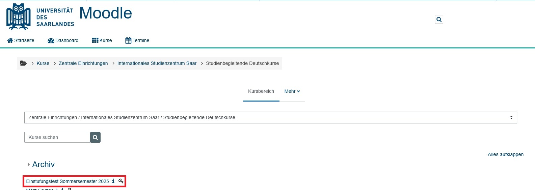Click Kurse in the breadcrumb
The width and height of the screenshot is (535, 190).
[x=43, y=63]
